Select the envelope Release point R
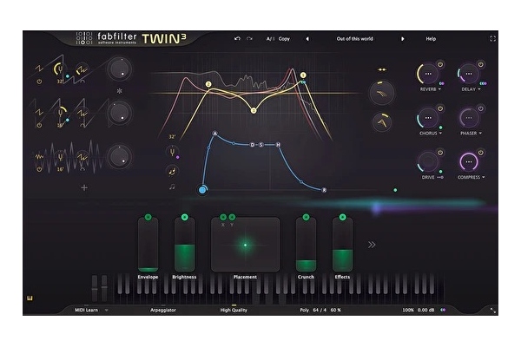 (x=324, y=190)
